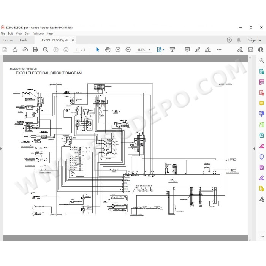The image size is (266, 266).
Task: Zoom out with minus button
Action: point(118,50)
